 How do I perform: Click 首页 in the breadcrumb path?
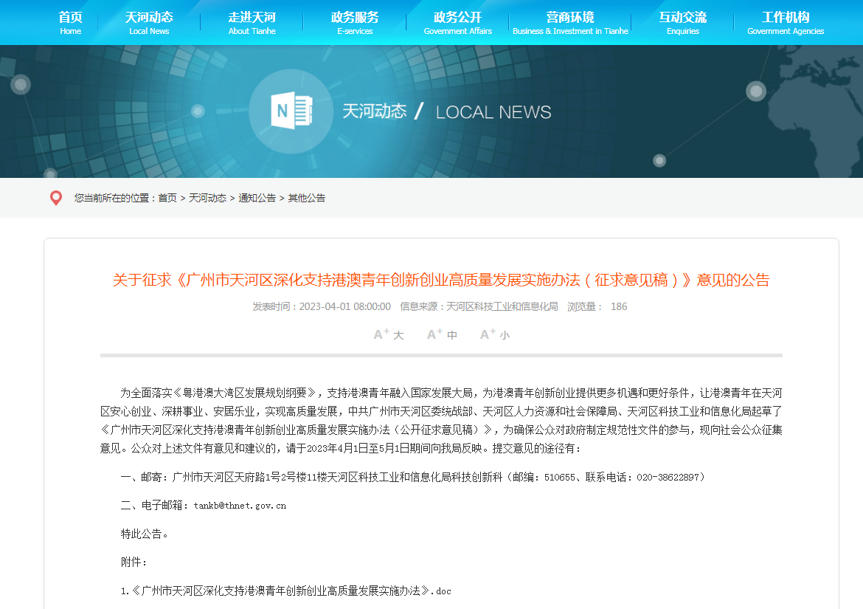(167, 198)
